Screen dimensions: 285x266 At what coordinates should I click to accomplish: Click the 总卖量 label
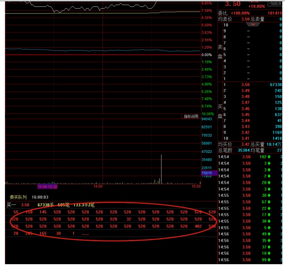pos(257,19)
